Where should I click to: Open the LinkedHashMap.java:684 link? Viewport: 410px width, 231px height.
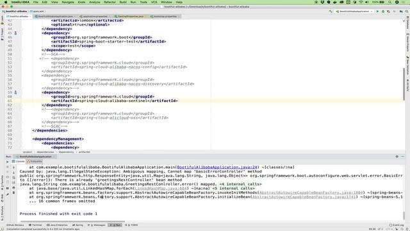(161, 188)
